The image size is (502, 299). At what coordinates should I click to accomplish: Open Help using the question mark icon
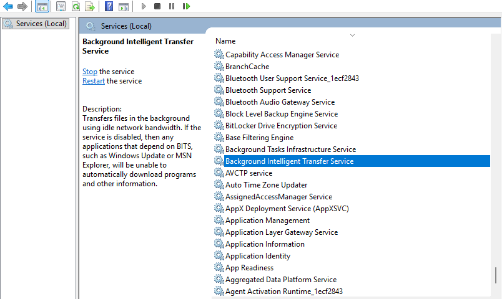109,6
